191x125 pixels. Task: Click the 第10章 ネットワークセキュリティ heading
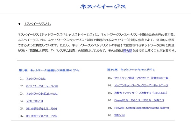pyautogui.click(x=131, y=70)
